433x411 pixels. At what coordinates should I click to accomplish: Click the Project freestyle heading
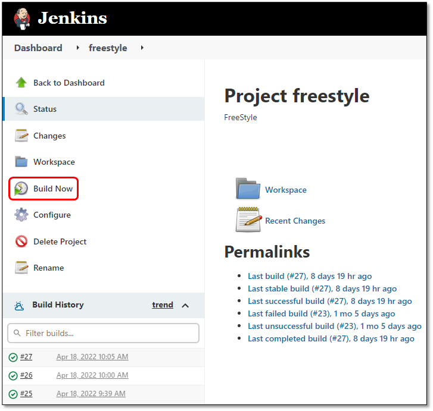pos(297,96)
